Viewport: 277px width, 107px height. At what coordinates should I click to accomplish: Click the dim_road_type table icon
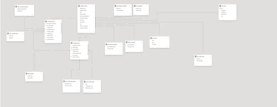pyautogui.click(x=127, y=42)
